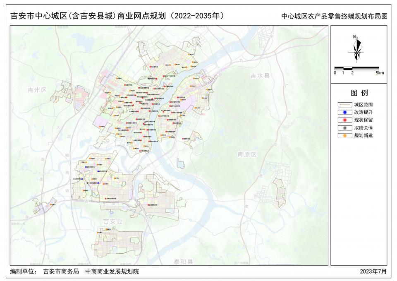Click the red 现状保留 legend dot
The image size is (397, 281).
pos(344,120)
